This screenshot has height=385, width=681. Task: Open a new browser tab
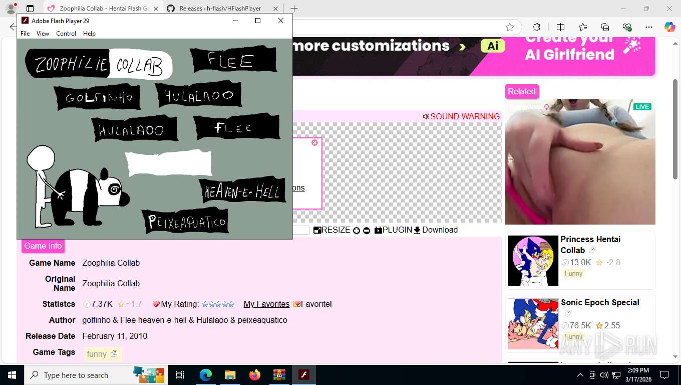(294, 9)
